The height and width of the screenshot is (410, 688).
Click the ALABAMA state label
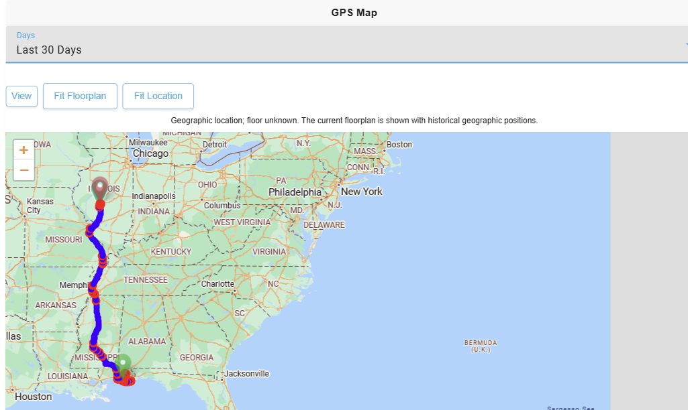coord(147,342)
